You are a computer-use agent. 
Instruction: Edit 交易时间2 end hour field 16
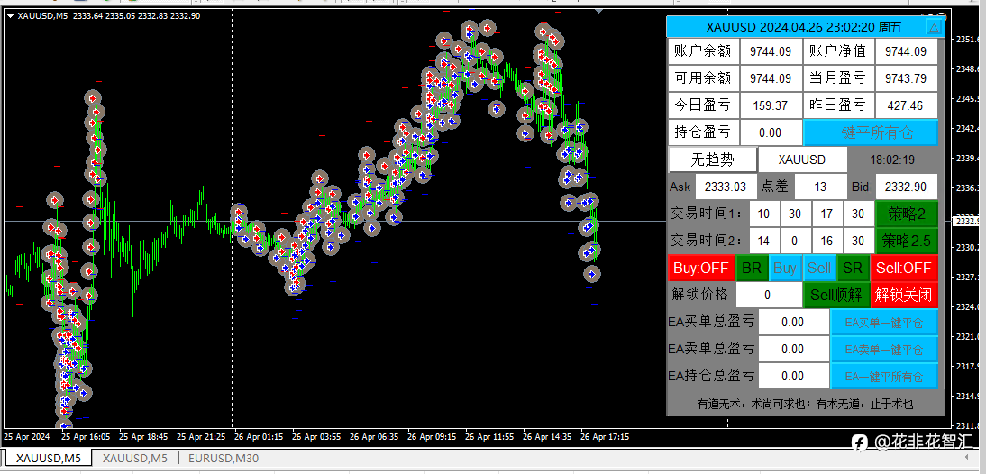click(x=826, y=241)
